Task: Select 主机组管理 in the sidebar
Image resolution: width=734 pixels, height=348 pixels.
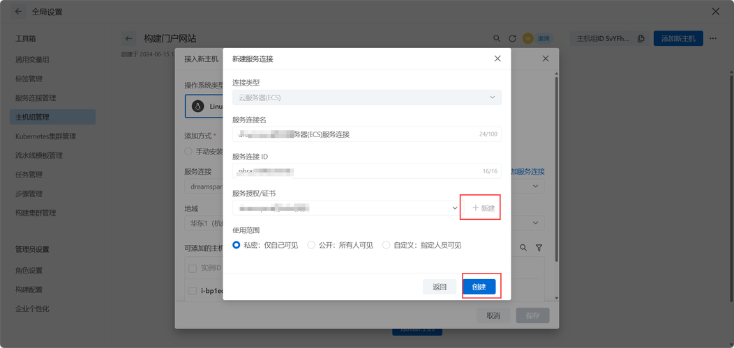Action: 52,117
